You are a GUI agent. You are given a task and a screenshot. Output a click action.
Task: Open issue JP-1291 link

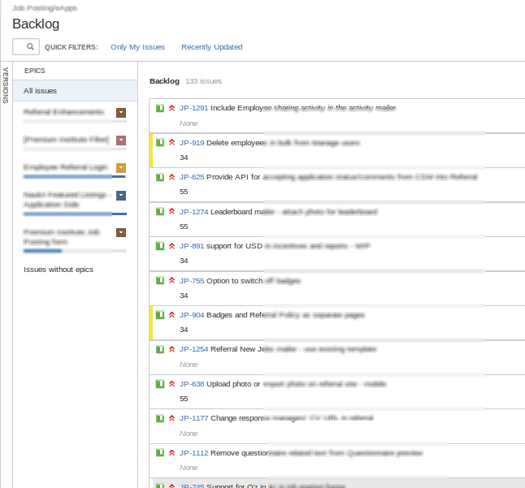coord(193,108)
